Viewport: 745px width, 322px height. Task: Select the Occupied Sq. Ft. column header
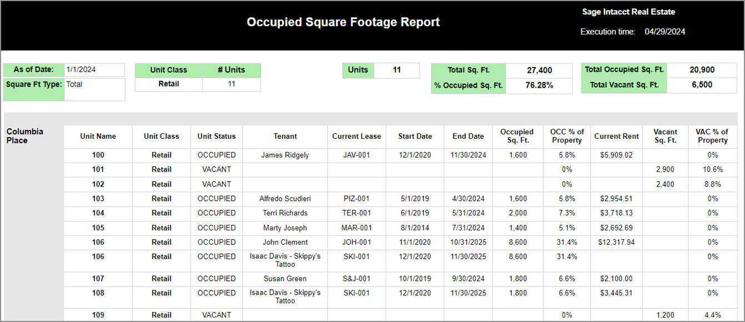[517, 136]
